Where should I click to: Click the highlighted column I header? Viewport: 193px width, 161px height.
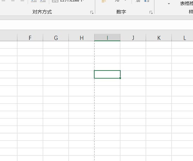tap(107, 38)
